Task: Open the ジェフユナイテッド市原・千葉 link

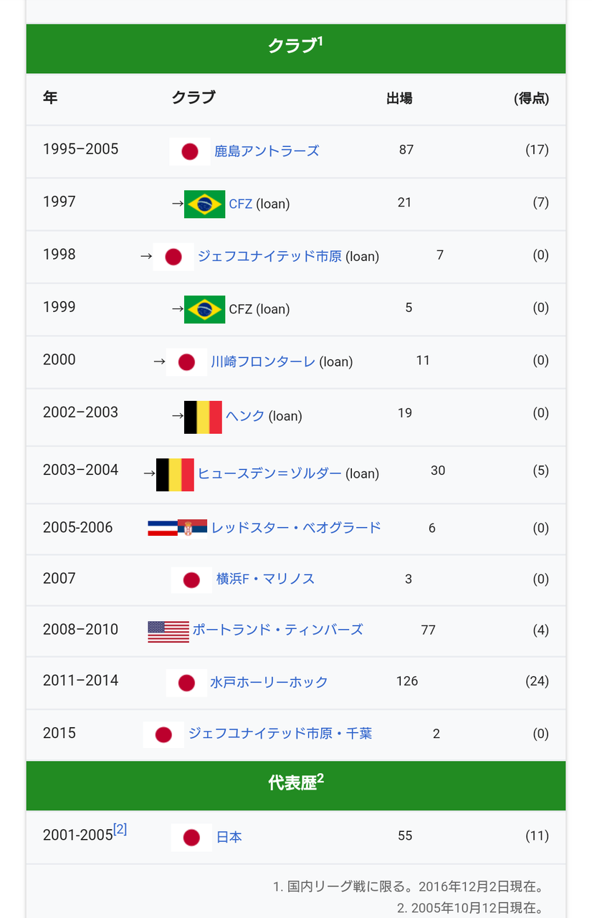Action: pyautogui.click(x=280, y=734)
